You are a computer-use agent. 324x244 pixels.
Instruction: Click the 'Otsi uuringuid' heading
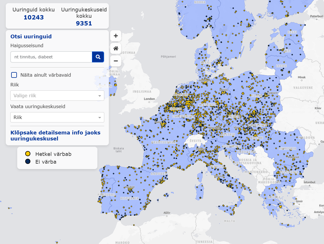click(x=31, y=37)
